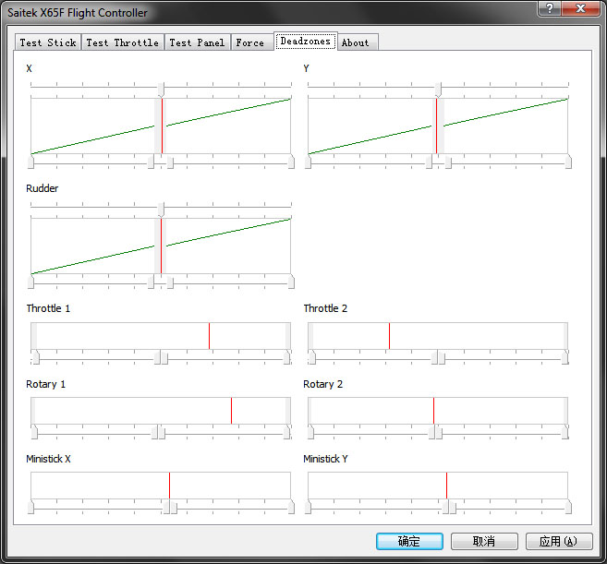Viewport: 607px width, 564px height.
Task: Click X axis bottom far-left slider thumb
Action: pos(31,162)
